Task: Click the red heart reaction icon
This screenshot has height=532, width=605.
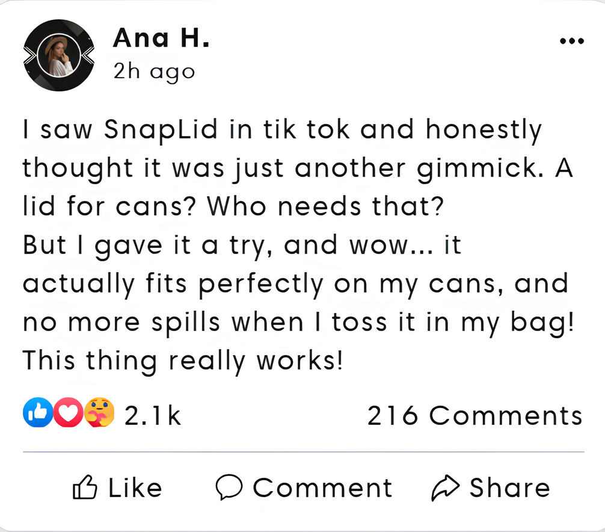Action: pos(69,413)
